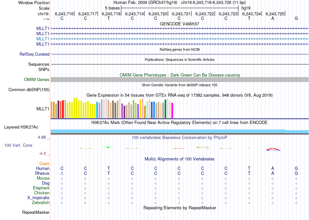Select the Dog species label
The width and height of the screenshot is (309, 220).
[46, 183]
